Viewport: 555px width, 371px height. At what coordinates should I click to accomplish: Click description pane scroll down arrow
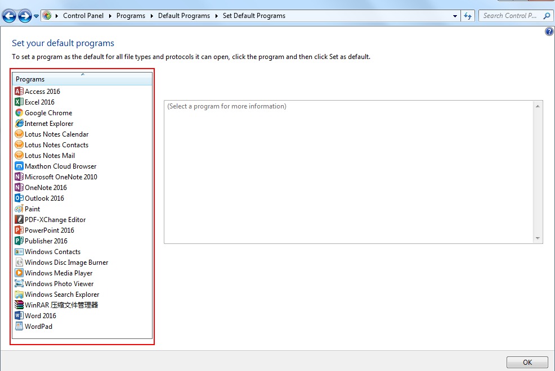coord(538,238)
